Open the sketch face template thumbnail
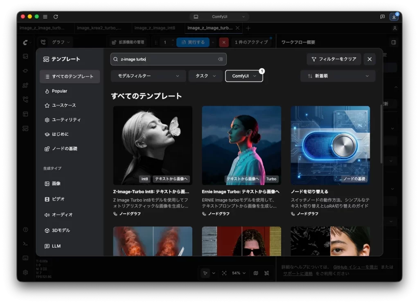Viewport: 419px width, 304px height. [330, 241]
